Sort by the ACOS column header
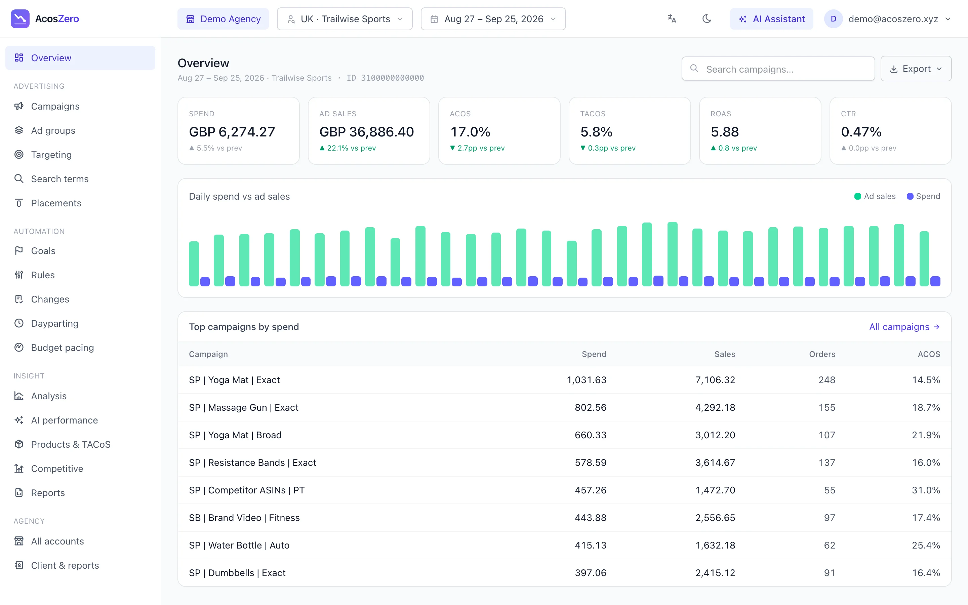Screen dimensions: 968x605 pos(929,354)
